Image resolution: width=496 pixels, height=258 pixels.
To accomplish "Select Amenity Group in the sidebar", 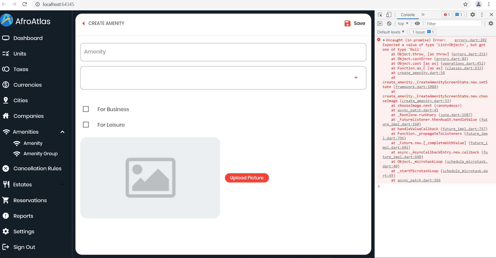I will click(40, 153).
